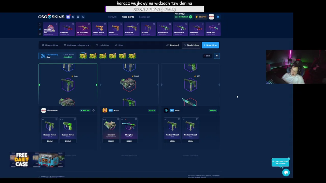Click the CSGOSKINS logo
The height and width of the screenshot is (183, 326).
coord(51,17)
